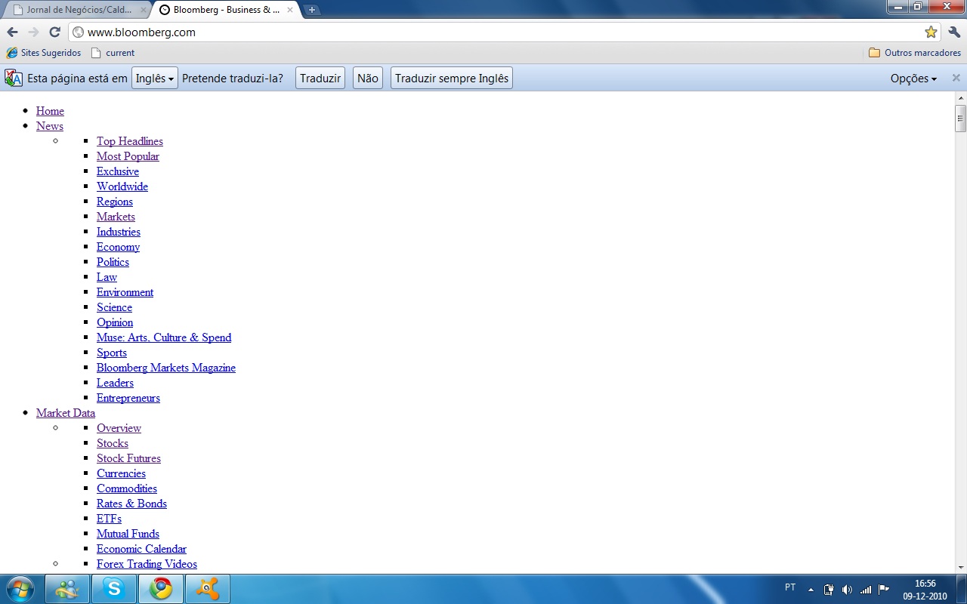
Task: Open the Home link
Action: point(50,111)
